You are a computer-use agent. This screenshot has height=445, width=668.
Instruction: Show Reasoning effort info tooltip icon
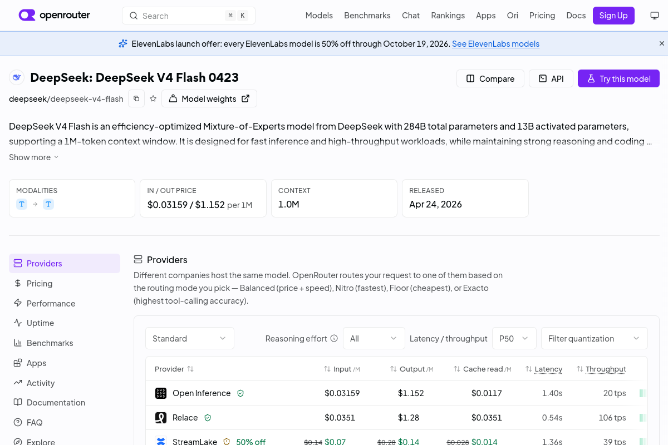click(334, 338)
